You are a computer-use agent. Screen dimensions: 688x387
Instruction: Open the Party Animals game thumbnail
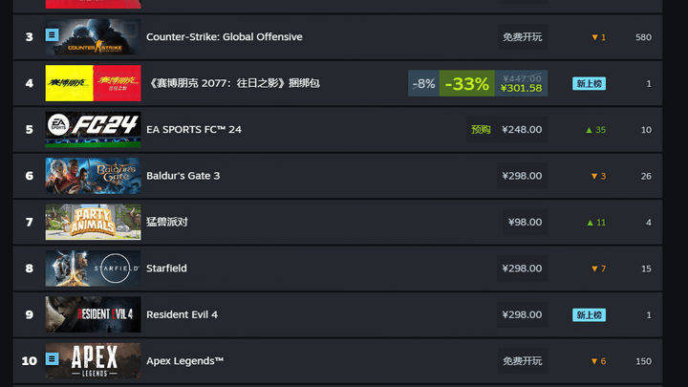tap(93, 222)
